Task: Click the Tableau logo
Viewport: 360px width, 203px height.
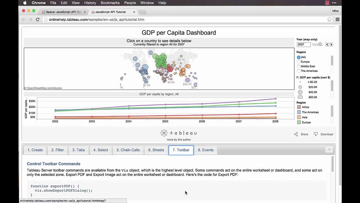Action: (x=179, y=133)
